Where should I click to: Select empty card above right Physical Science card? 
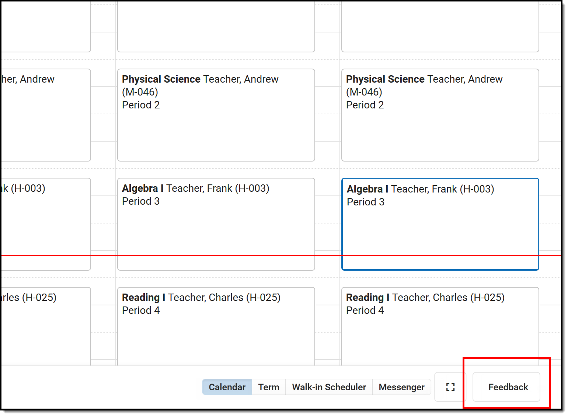point(440,27)
